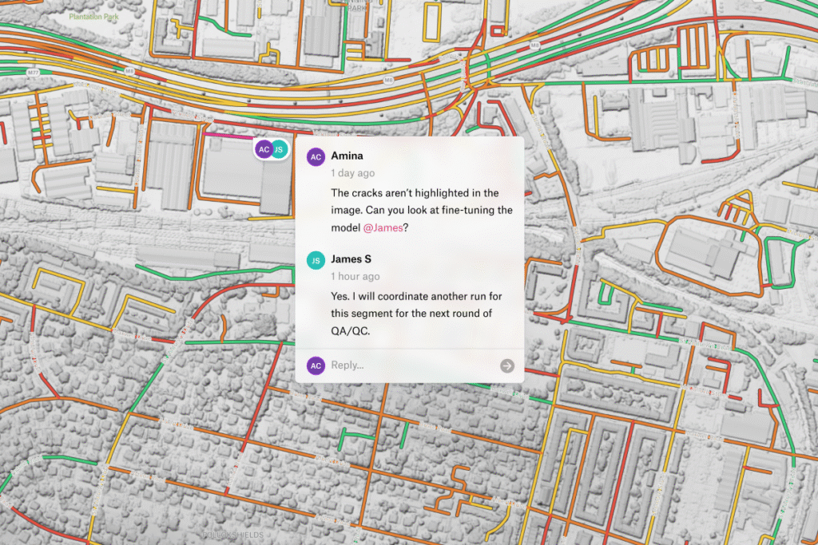The height and width of the screenshot is (545, 818).
Task: Click the Pollokshields label at the map bottom
Action: point(232,535)
